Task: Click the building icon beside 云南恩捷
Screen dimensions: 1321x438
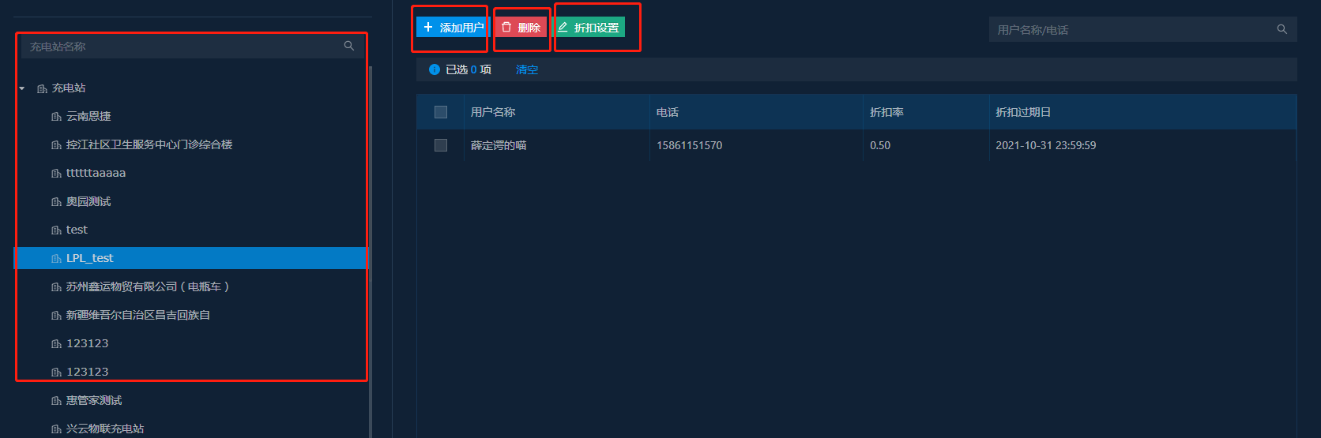Action: [56, 117]
